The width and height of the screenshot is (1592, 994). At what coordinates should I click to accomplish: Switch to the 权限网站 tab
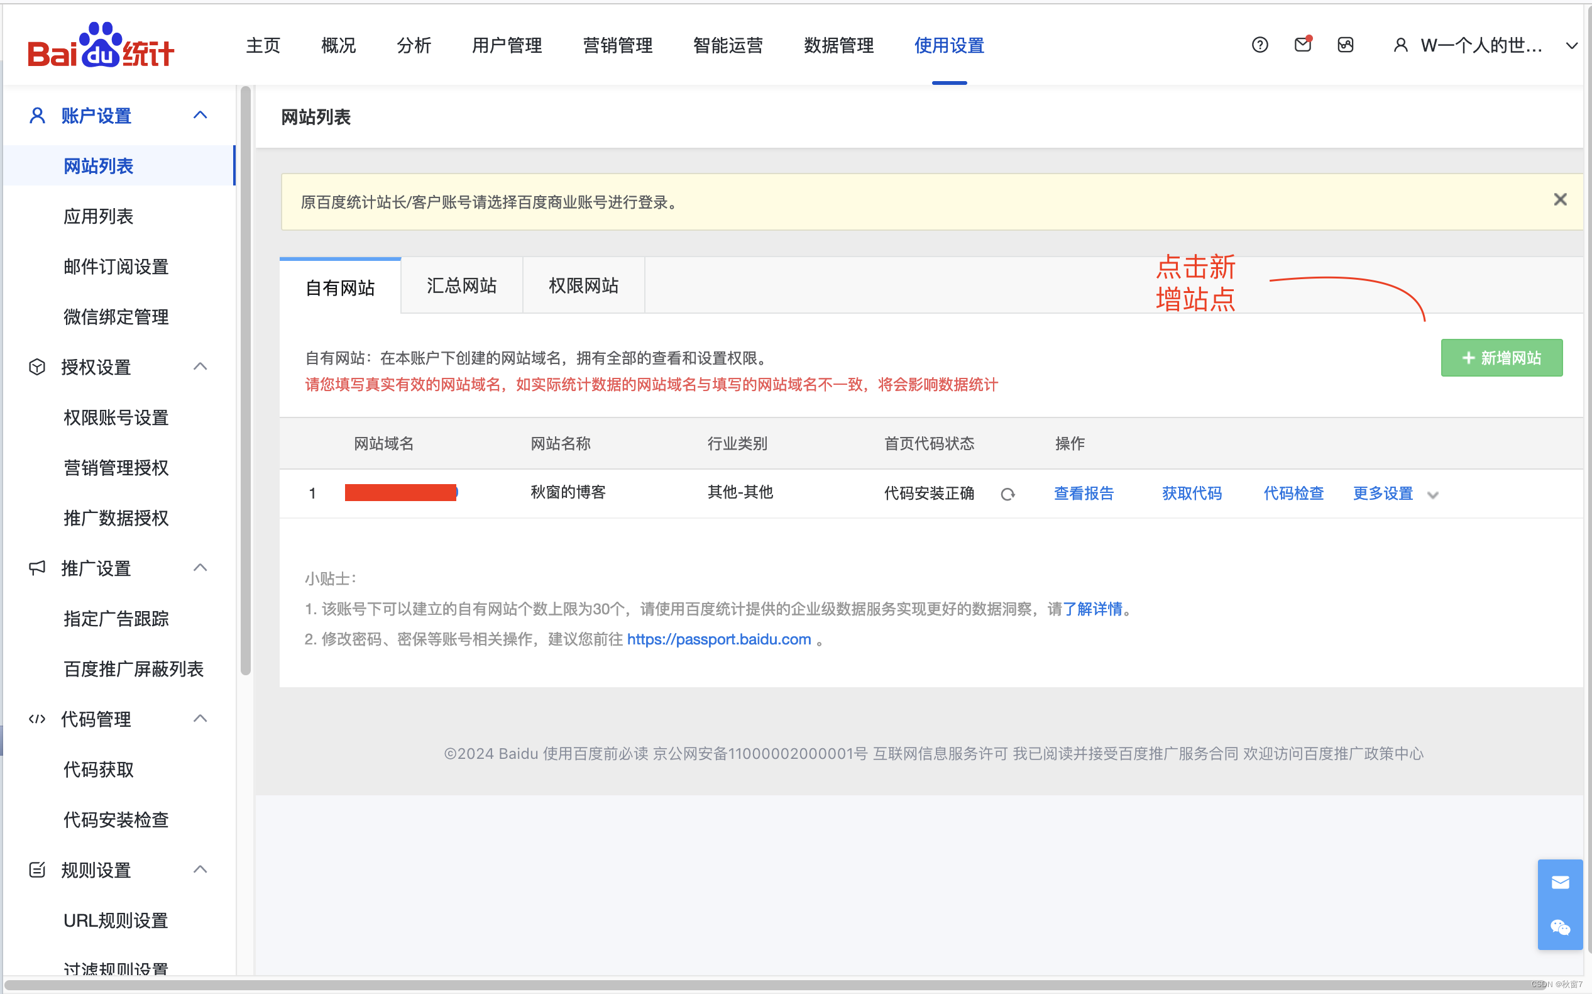tap(583, 285)
